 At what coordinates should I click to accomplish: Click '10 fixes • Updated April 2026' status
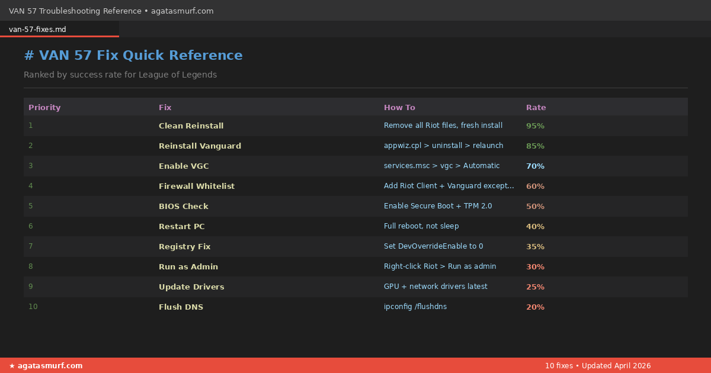pyautogui.click(x=598, y=366)
